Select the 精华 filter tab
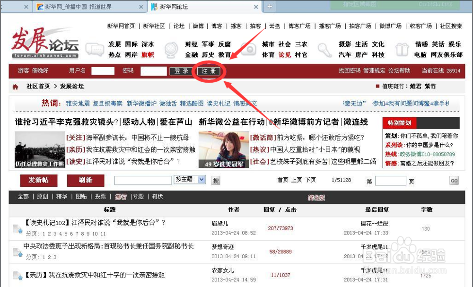This screenshot has height=287, width=473. click(x=62, y=197)
